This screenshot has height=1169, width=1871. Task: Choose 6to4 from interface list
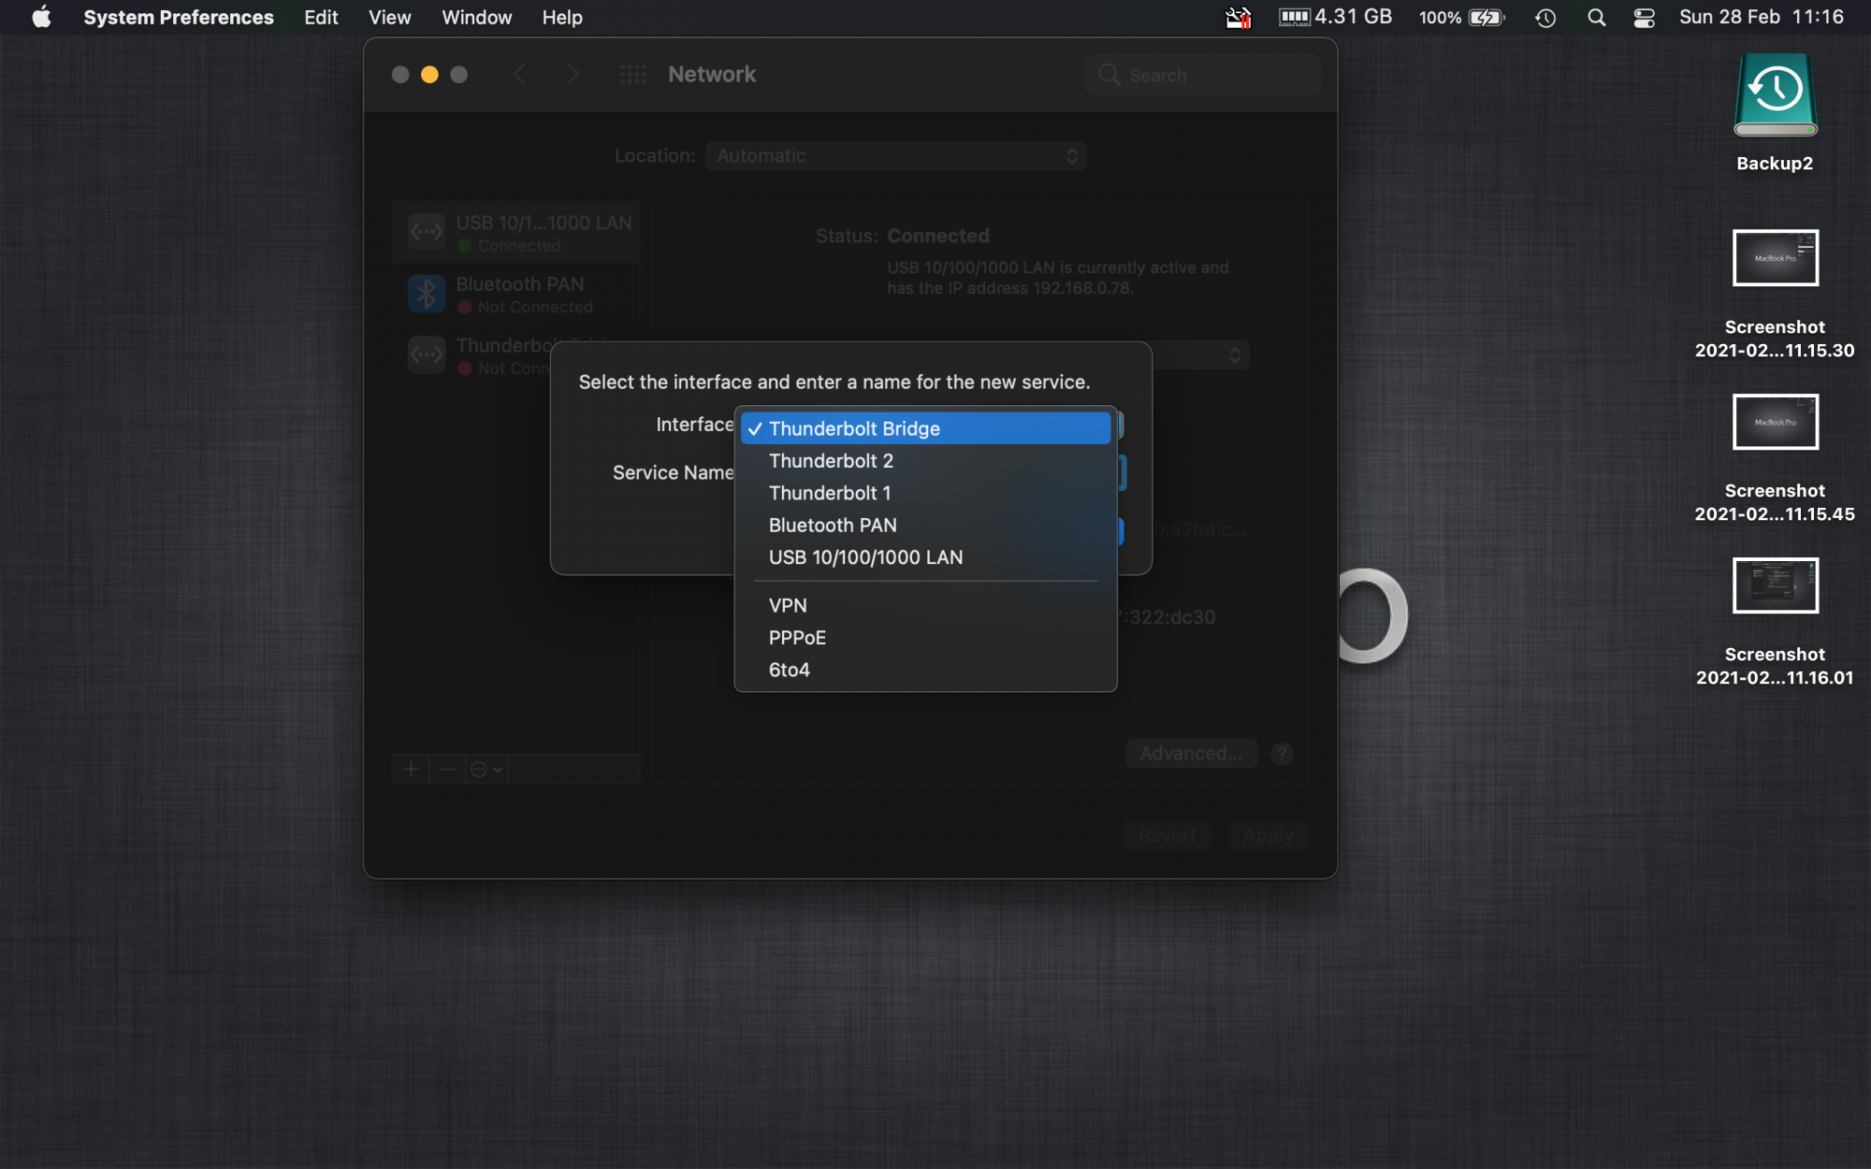(x=789, y=670)
